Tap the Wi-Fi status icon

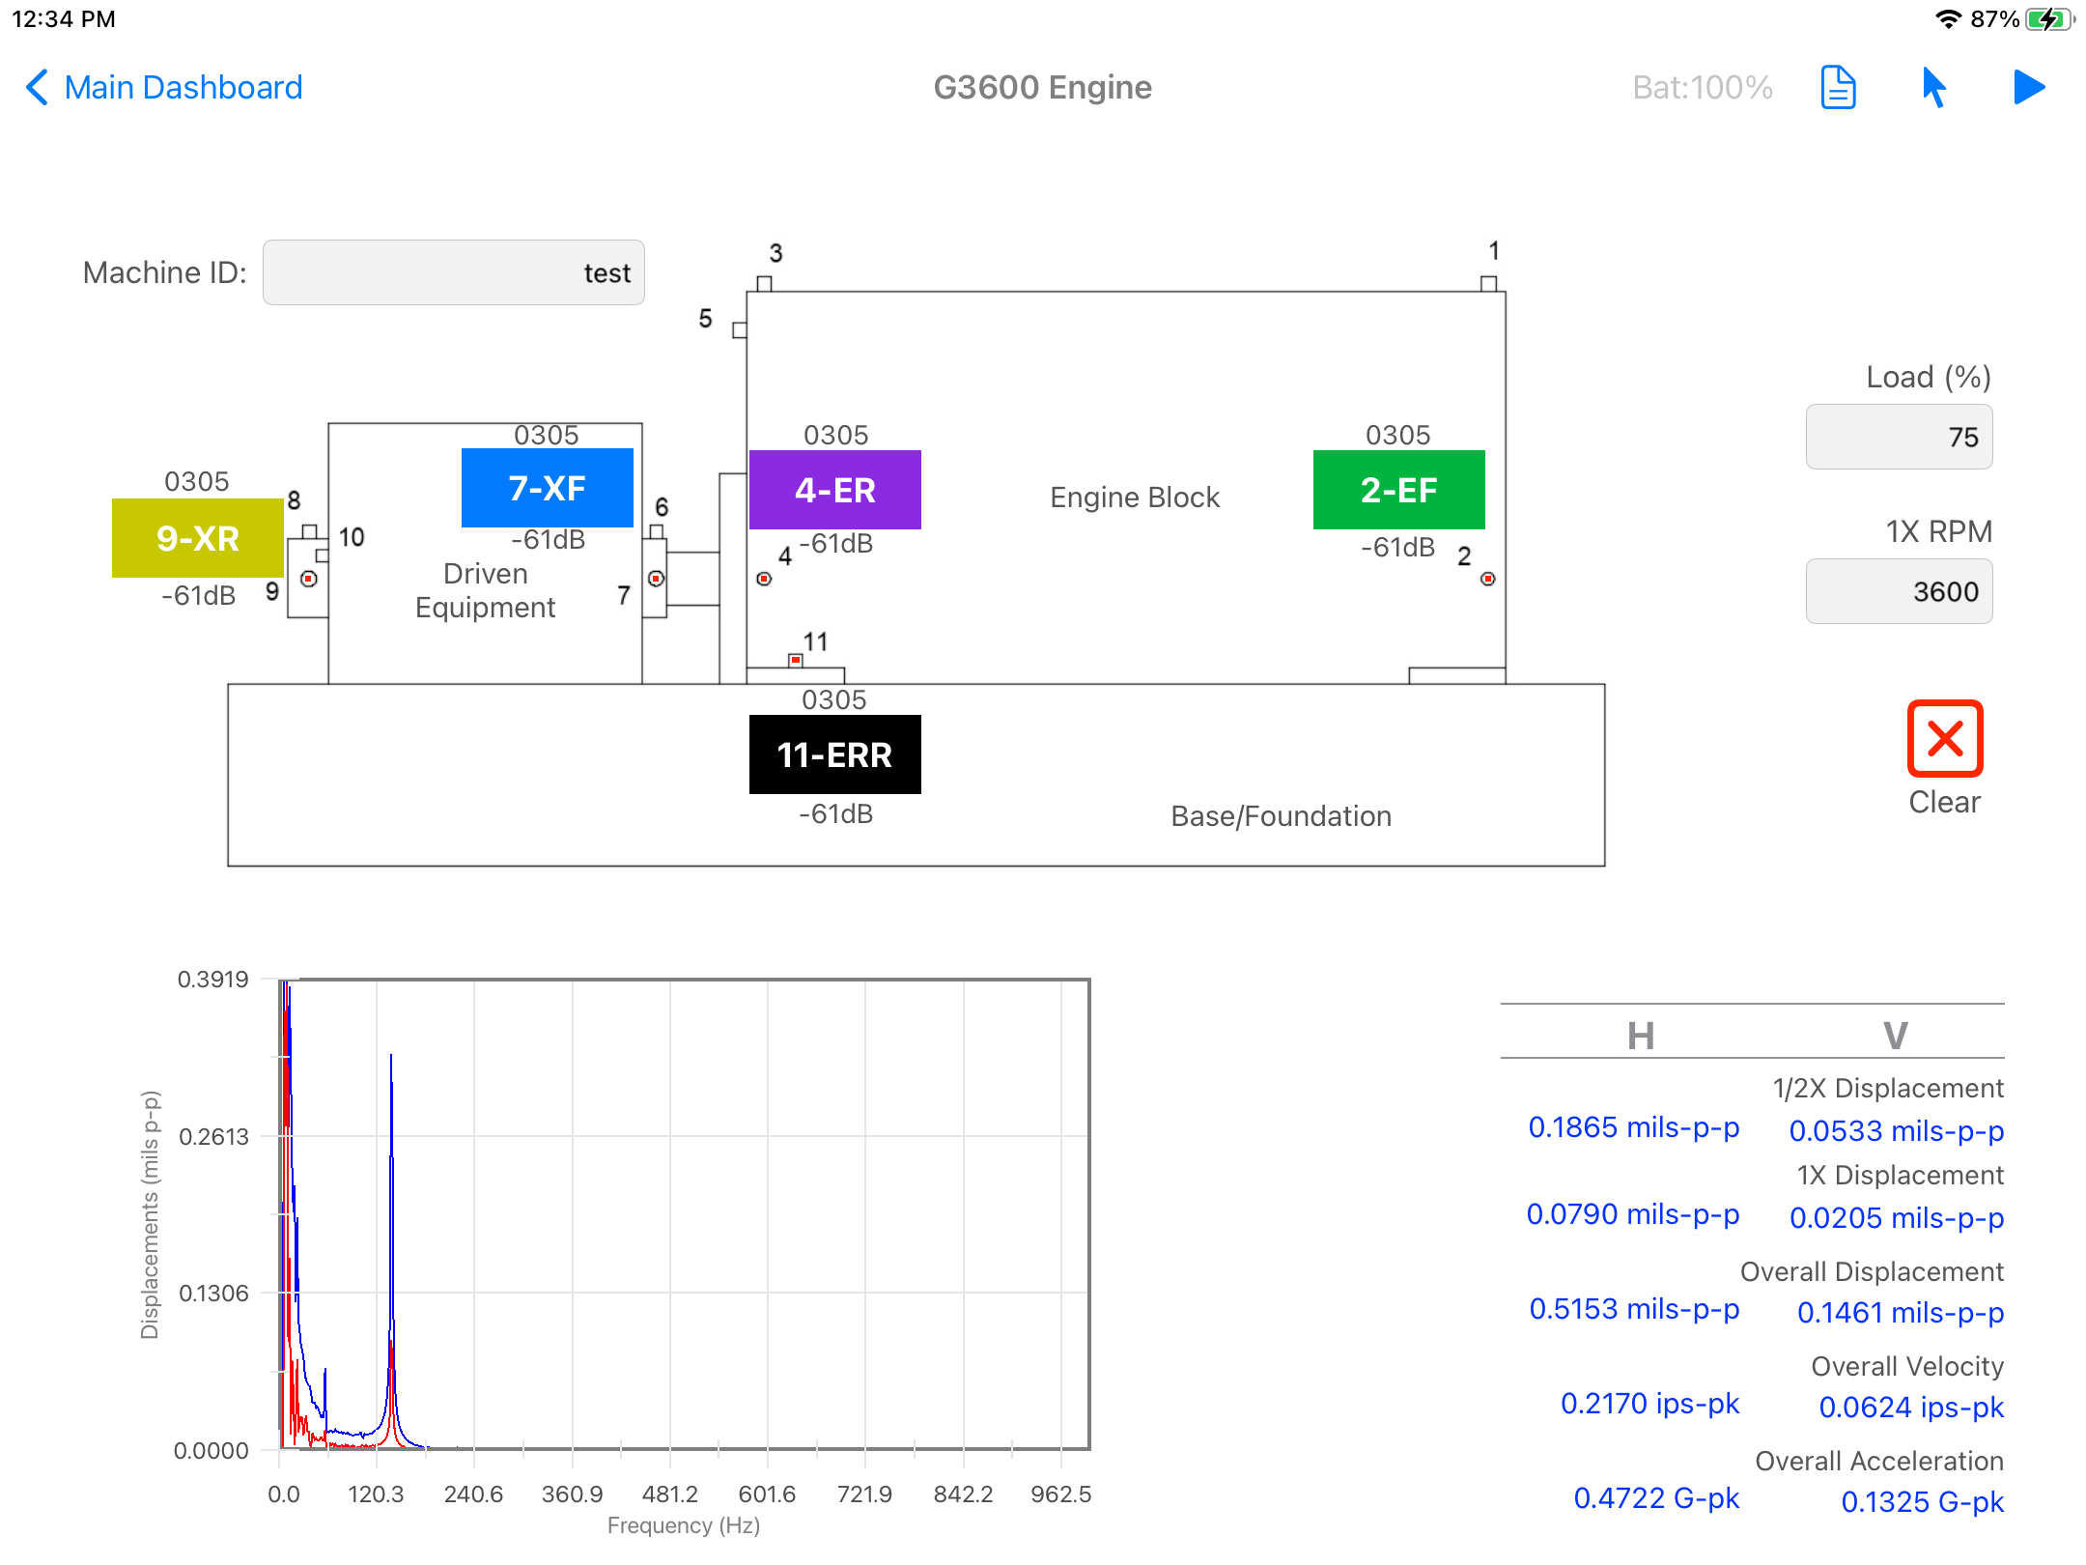coord(1949,19)
